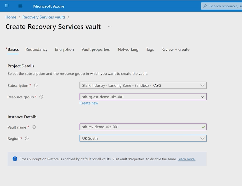Click the search magnifier icon
242x186 pixels.
205,6
